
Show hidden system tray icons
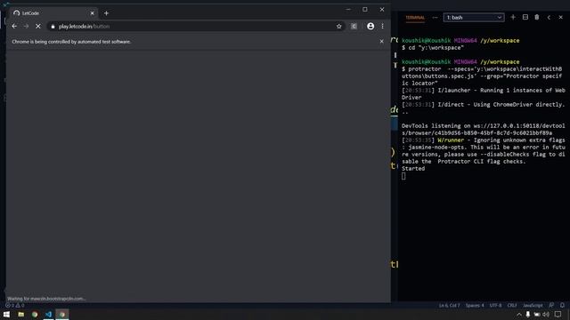point(518,314)
